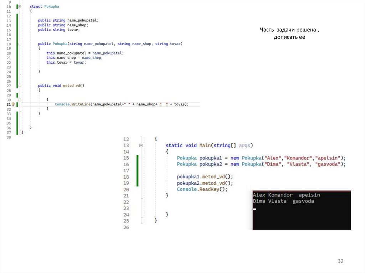Collapse the metod_vd method on line 27
365x273 pixels.
point(20,86)
